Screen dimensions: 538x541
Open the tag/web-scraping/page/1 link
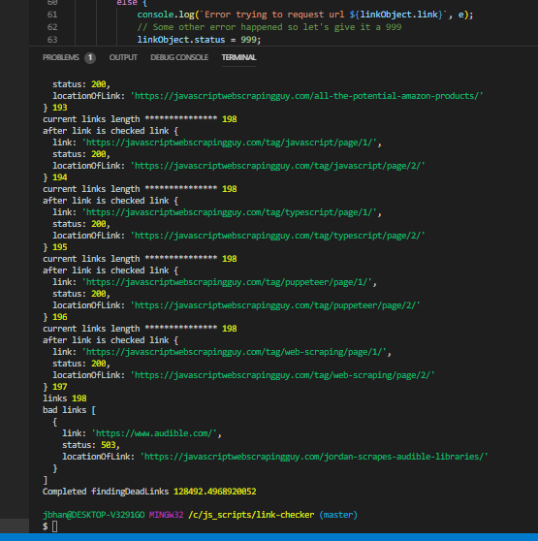click(236, 352)
